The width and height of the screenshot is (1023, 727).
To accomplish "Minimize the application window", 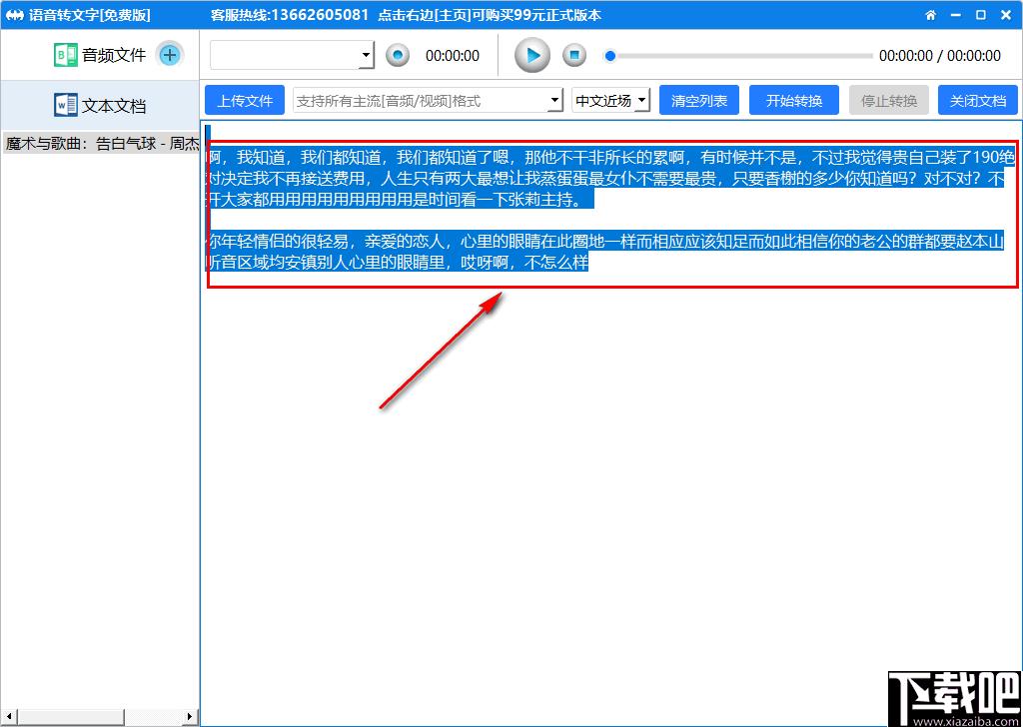I will pos(956,15).
